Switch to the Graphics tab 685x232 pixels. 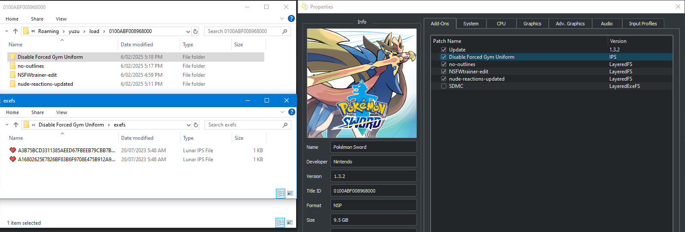[x=532, y=24]
